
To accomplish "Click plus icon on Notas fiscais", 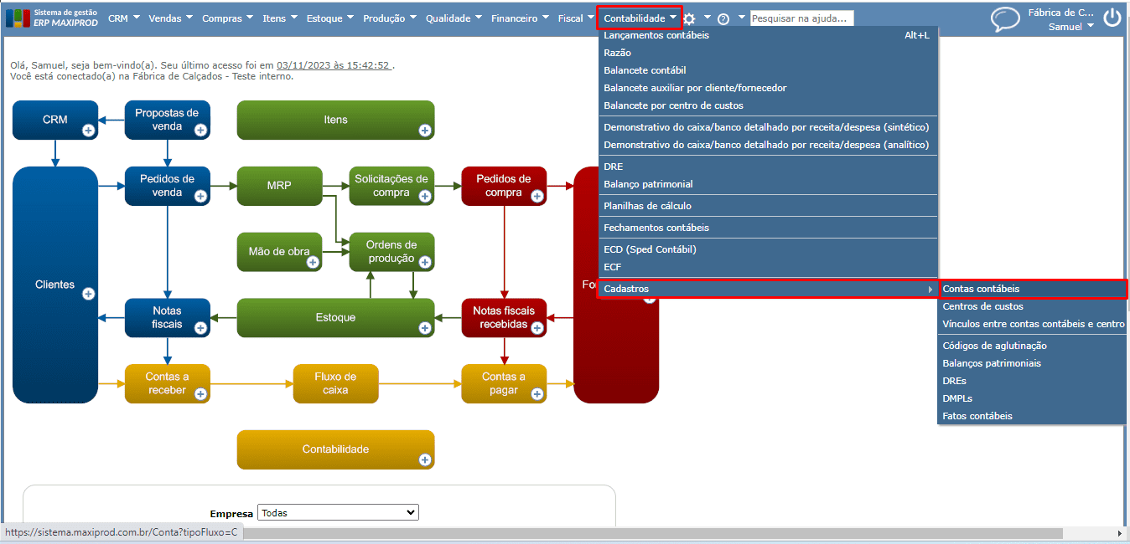I will (200, 328).
